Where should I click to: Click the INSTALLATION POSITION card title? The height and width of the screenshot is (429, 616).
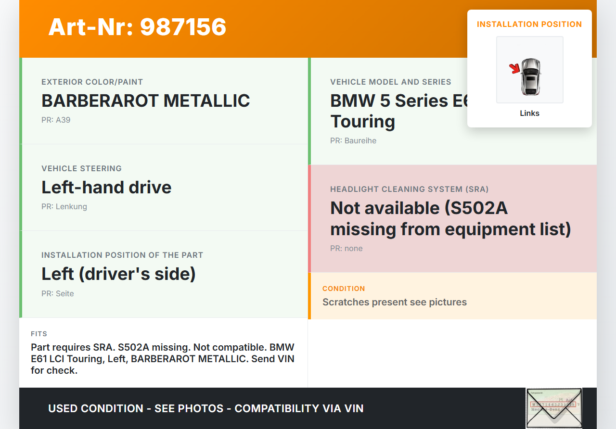pos(529,24)
